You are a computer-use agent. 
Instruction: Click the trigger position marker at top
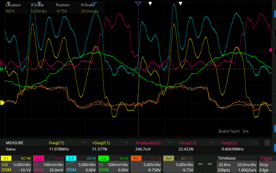[x=138, y=3]
